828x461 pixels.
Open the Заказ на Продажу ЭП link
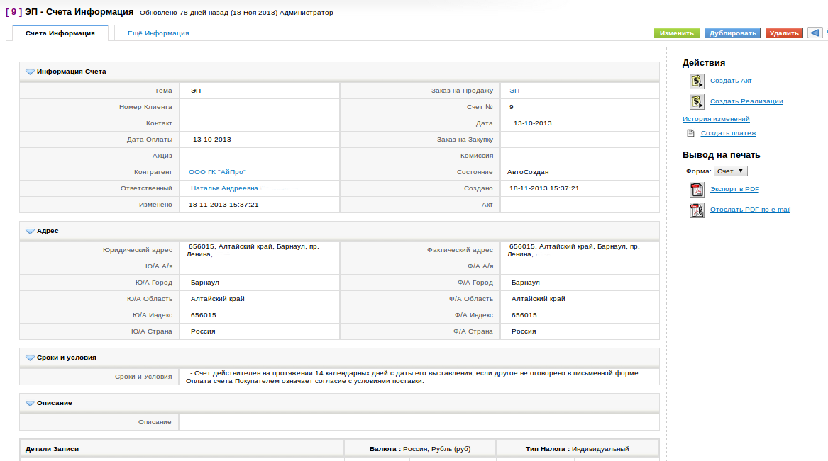click(514, 91)
